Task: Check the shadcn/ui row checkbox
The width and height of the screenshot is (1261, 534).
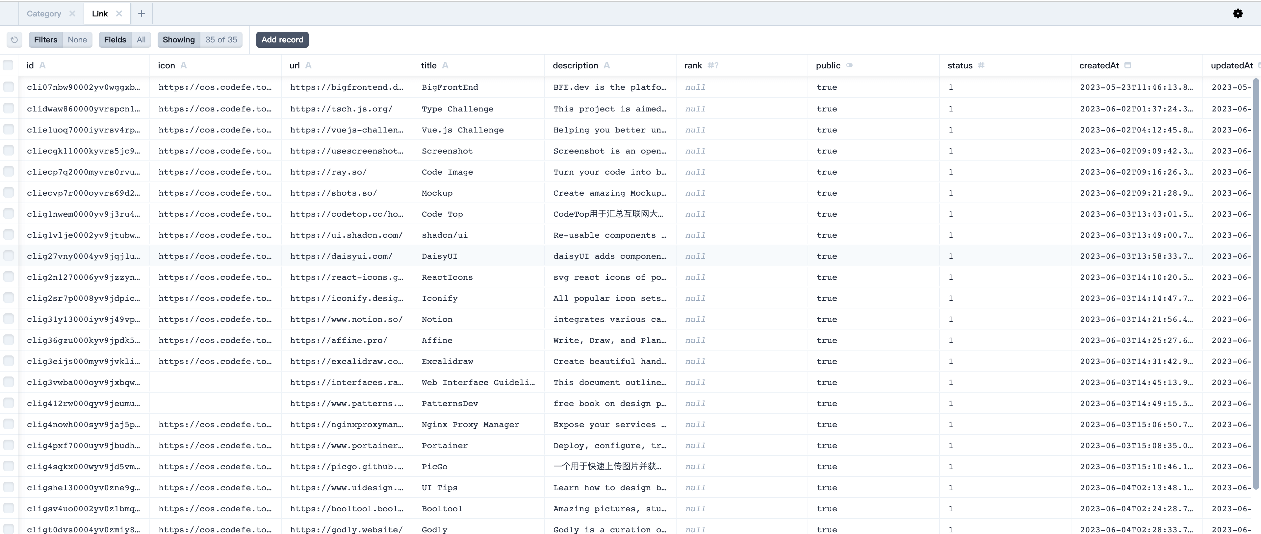Action: [x=8, y=234]
